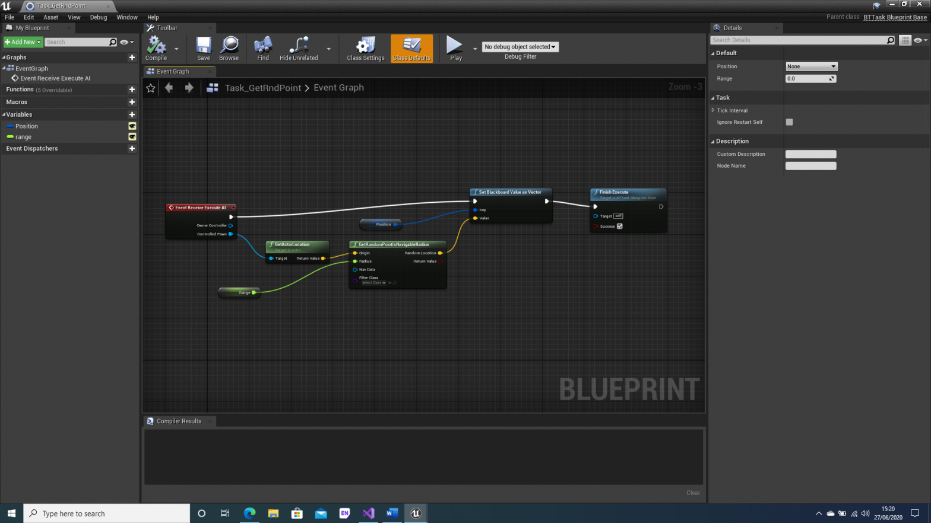Open the Position dropdown in Details

click(x=811, y=66)
